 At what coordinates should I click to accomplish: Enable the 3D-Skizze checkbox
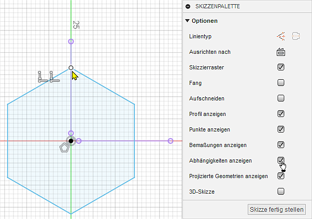click(x=281, y=191)
